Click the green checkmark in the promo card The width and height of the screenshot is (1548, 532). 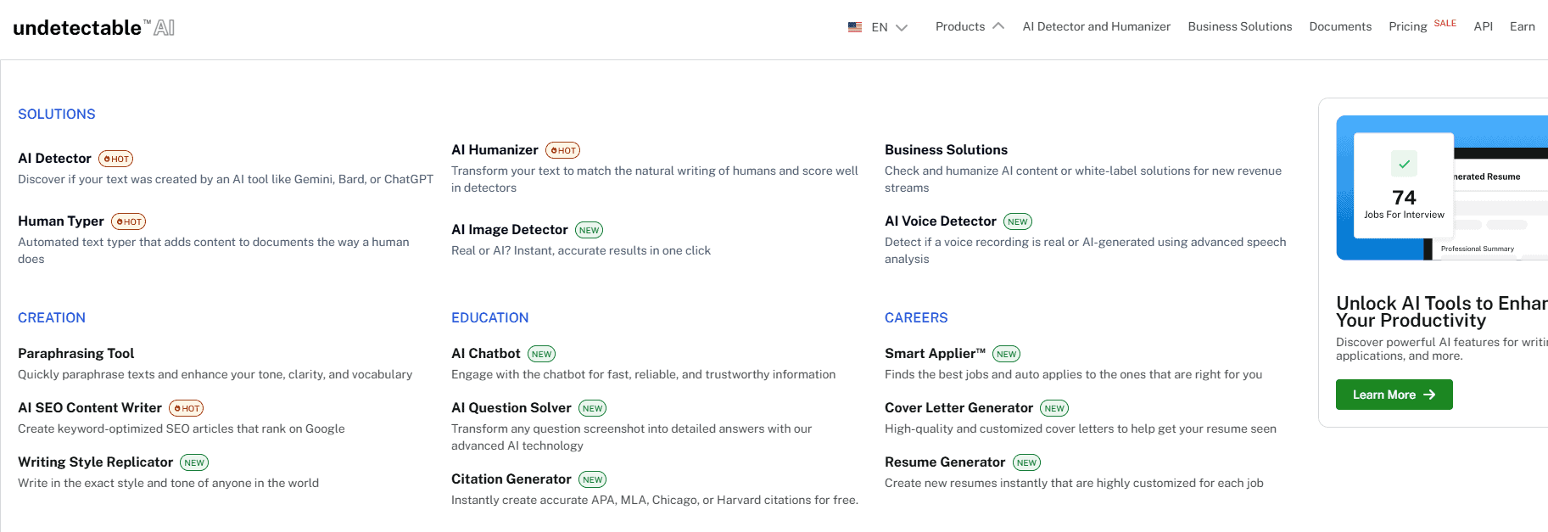(1404, 164)
